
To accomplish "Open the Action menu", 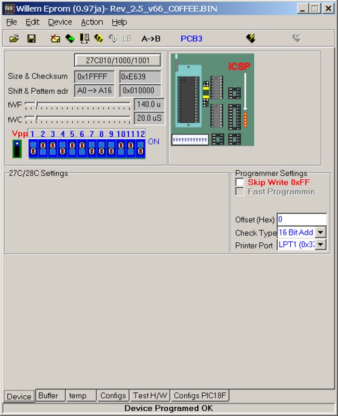I will [92, 22].
